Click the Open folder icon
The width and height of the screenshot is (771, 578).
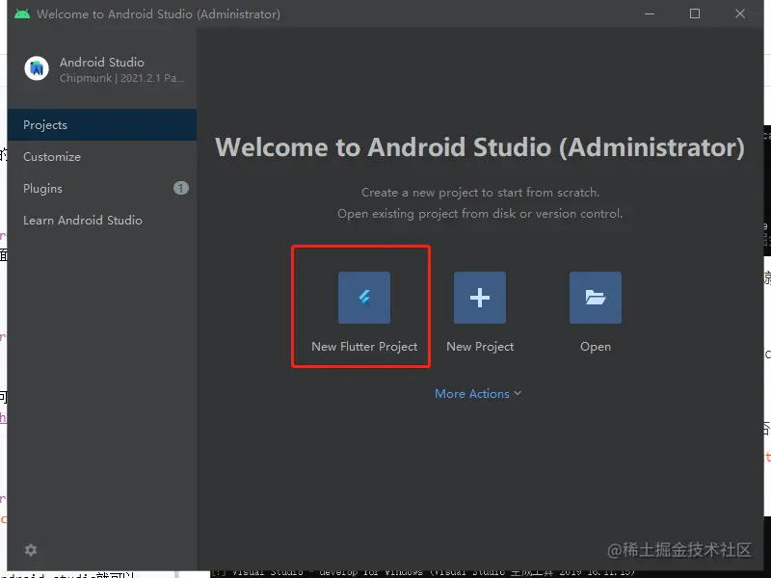point(595,298)
